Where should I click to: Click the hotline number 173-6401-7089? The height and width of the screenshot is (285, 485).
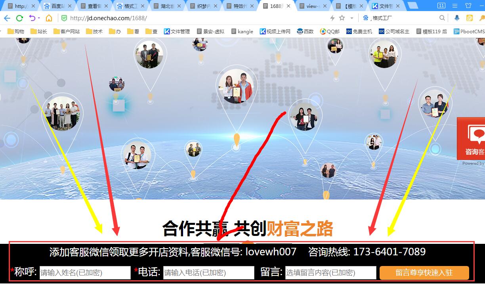click(x=389, y=252)
